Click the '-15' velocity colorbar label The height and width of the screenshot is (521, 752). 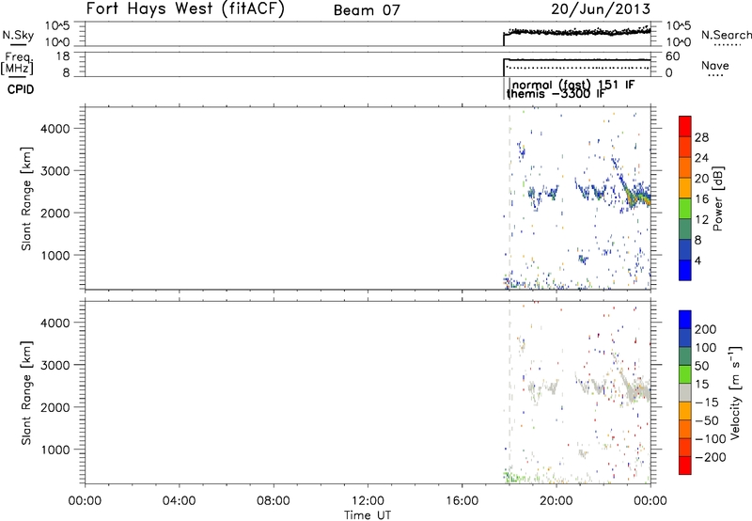(706, 403)
